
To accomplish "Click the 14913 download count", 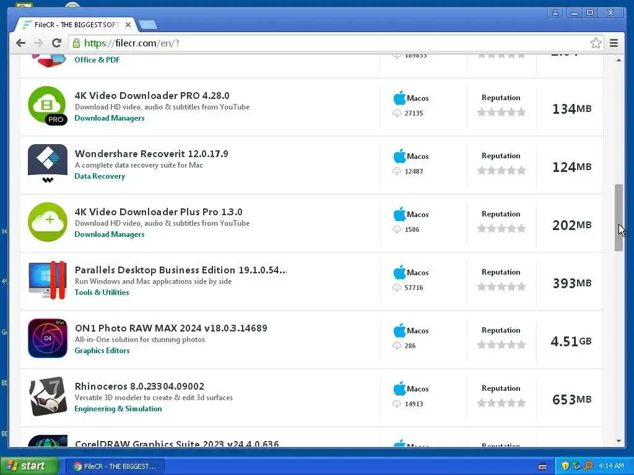I will click(414, 404).
